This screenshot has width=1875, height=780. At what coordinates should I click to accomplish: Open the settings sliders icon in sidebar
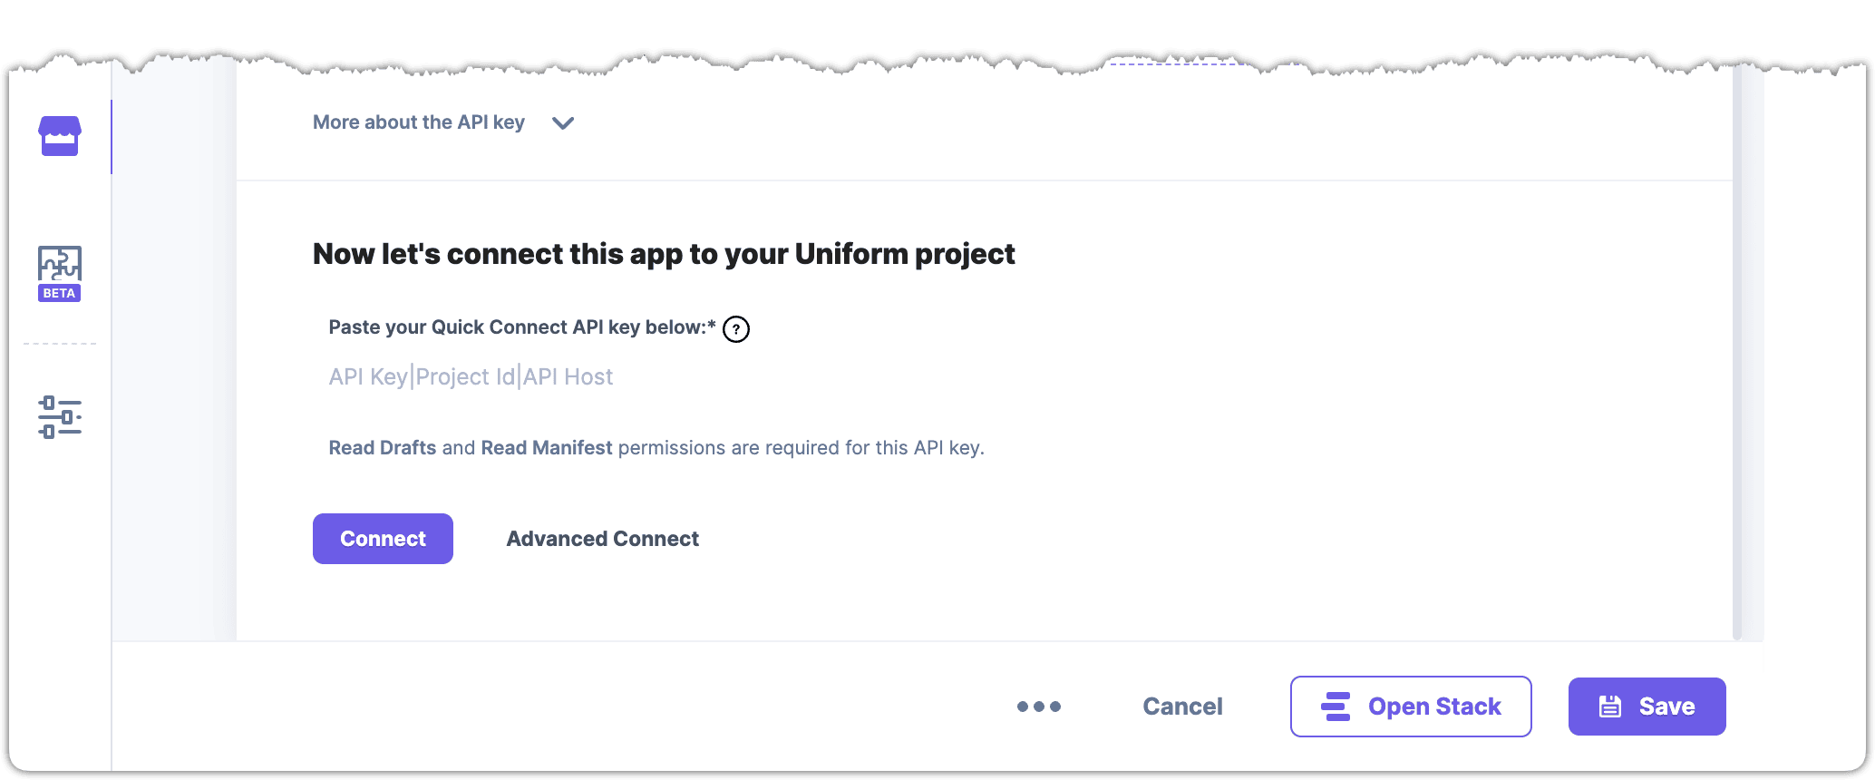pyautogui.click(x=60, y=417)
